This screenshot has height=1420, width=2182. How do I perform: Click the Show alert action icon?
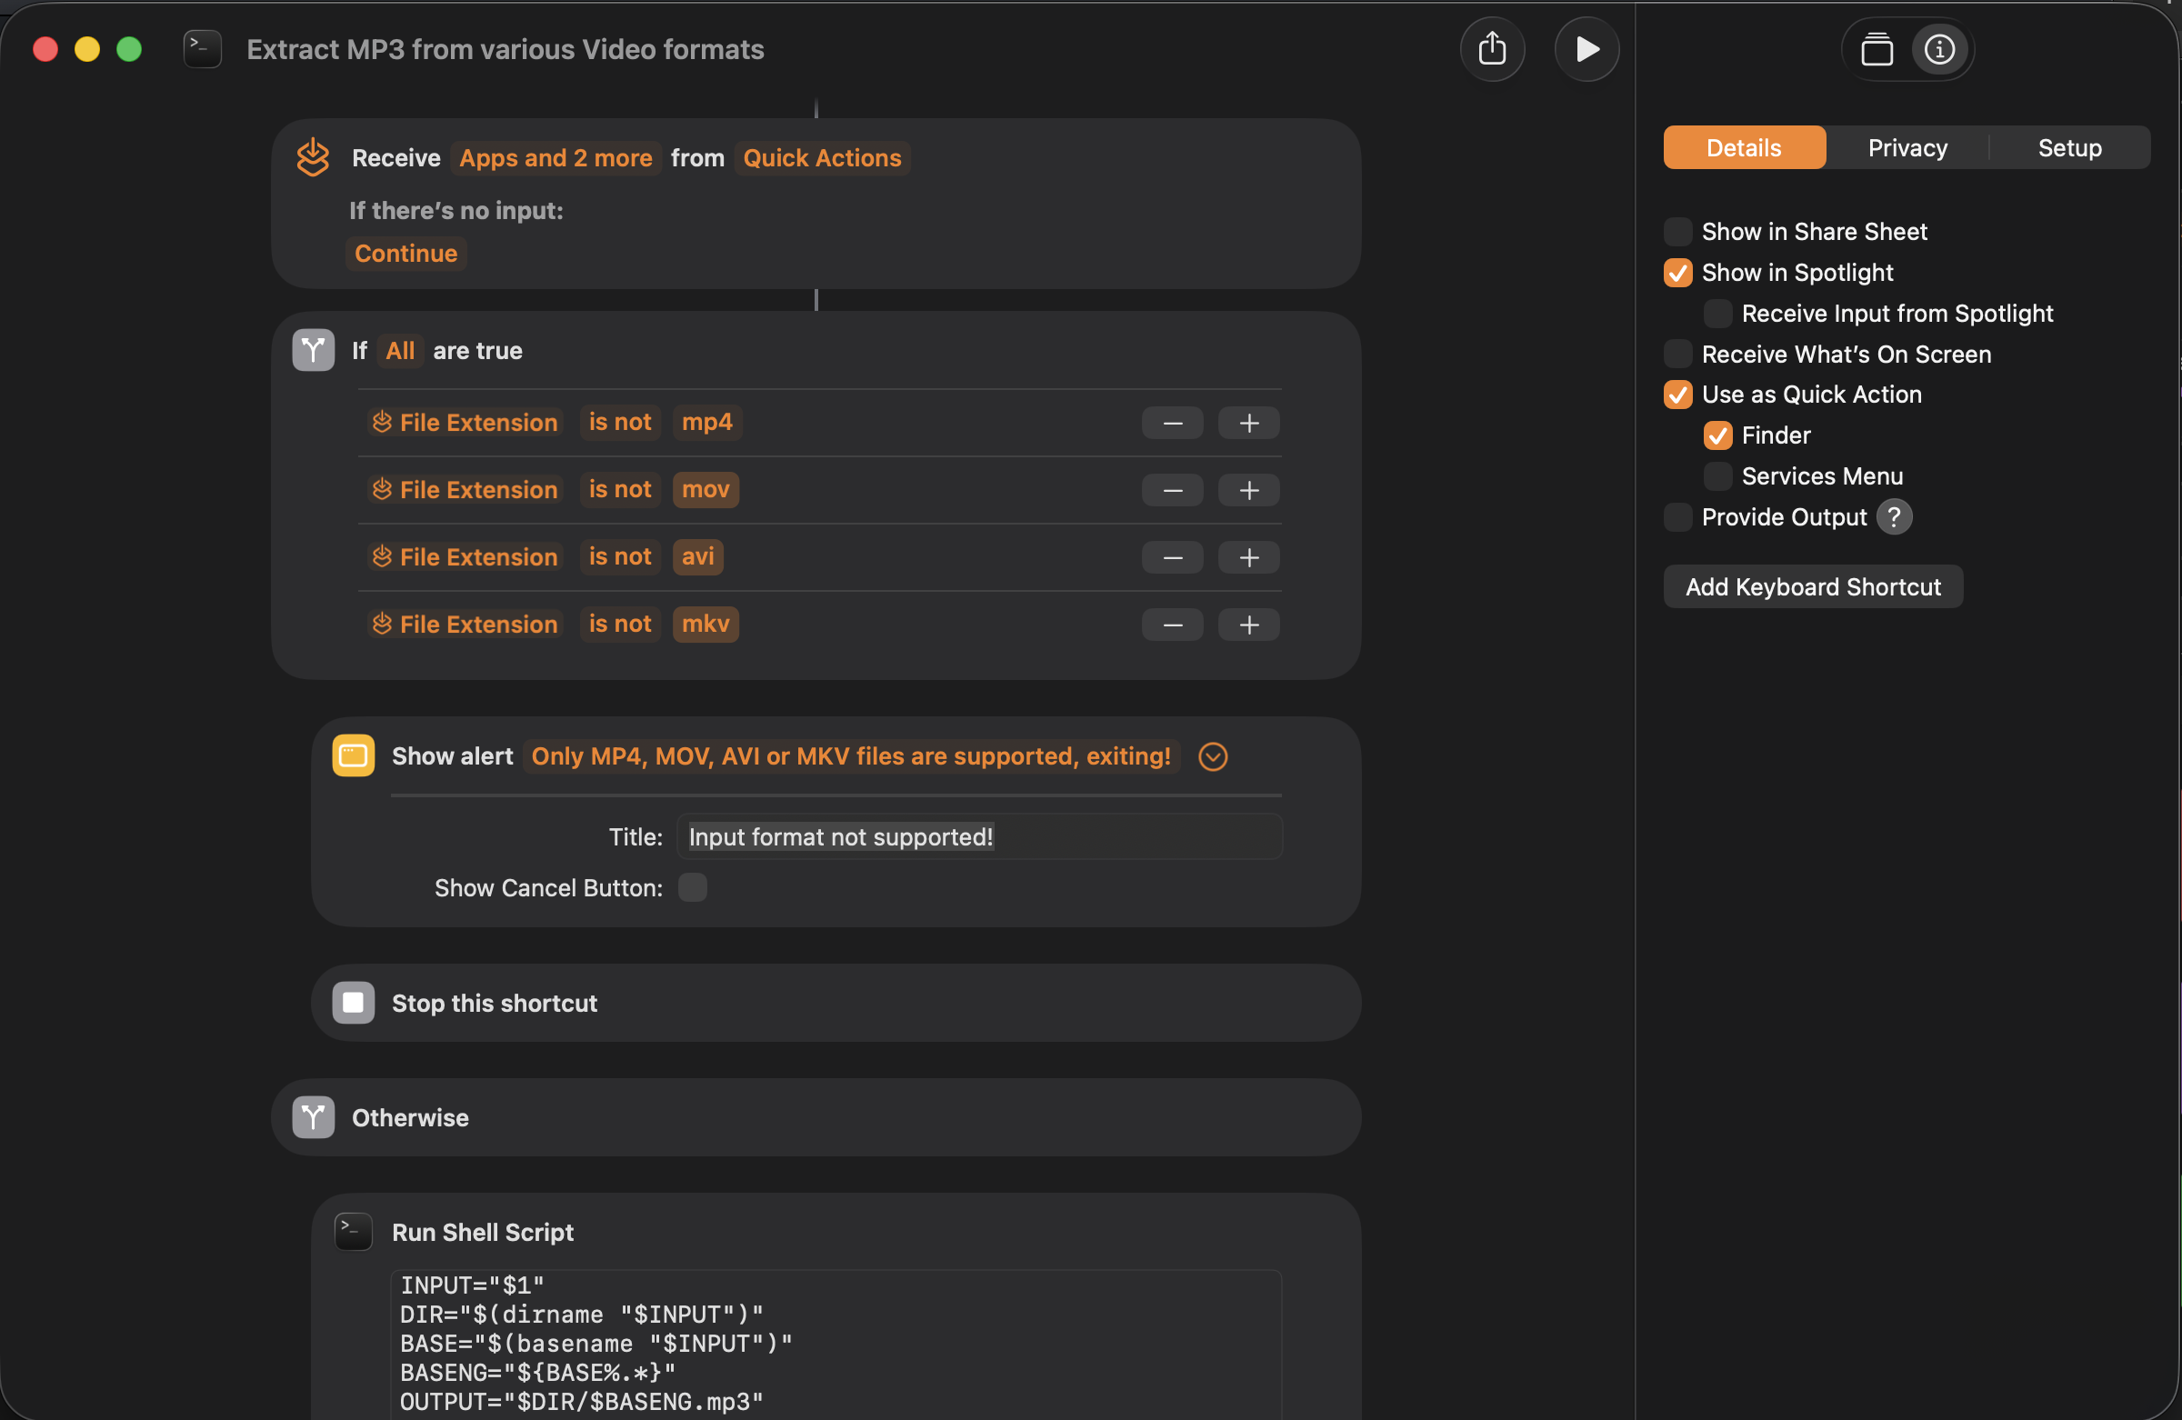(353, 755)
